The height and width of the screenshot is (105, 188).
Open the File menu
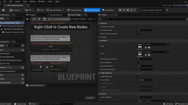5,1
